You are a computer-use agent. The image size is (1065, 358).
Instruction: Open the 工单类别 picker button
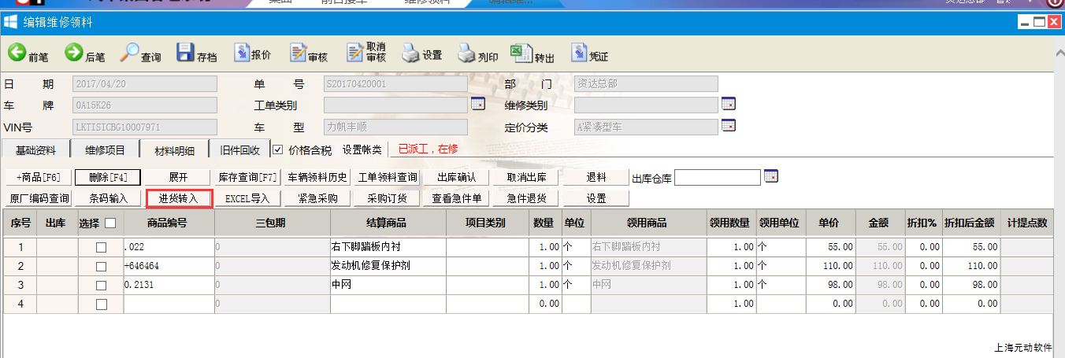[477, 105]
